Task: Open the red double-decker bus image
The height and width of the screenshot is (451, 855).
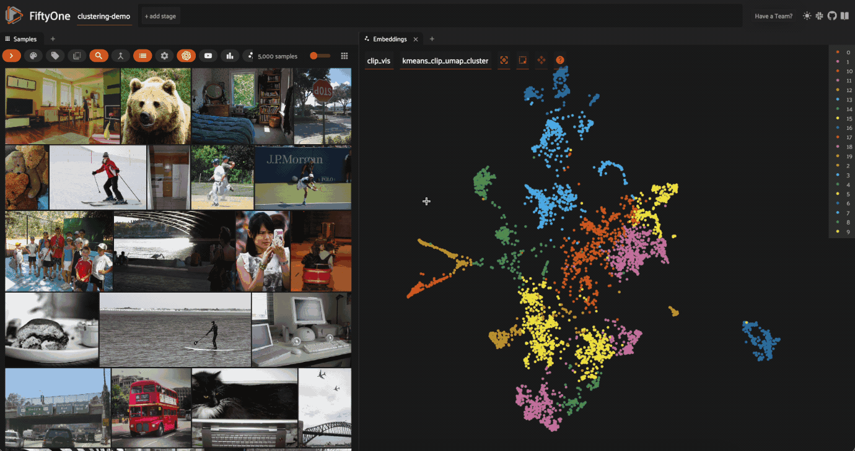Action: [x=151, y=407]
